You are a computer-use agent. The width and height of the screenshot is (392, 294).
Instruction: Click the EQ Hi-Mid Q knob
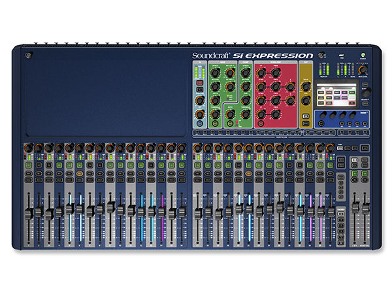[291, 87]
